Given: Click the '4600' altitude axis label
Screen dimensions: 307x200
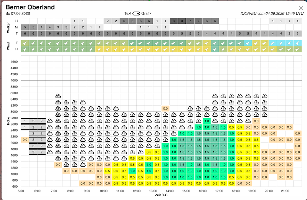Looking at the screenshot, I should point(14,62).
